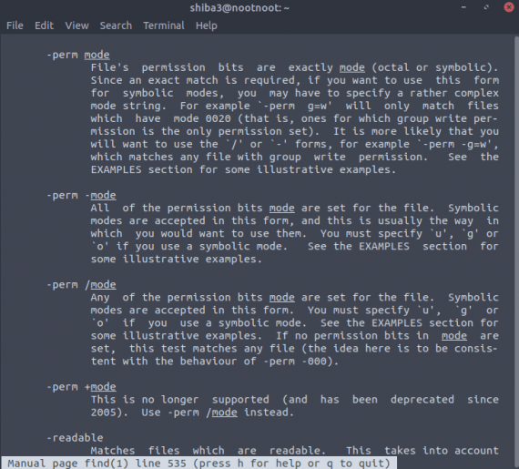
Task: Click the '-perm +mode' option heading
Action: tap(81, 387)
